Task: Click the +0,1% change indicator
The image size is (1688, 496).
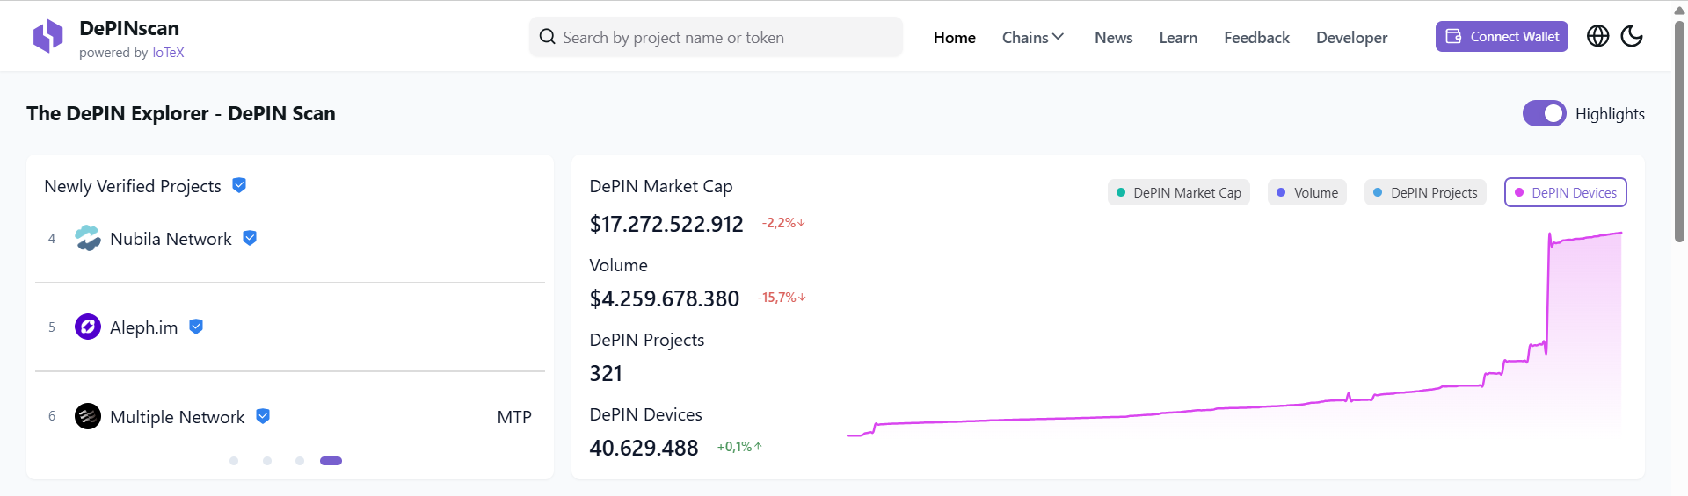Action: coord(739,447)
